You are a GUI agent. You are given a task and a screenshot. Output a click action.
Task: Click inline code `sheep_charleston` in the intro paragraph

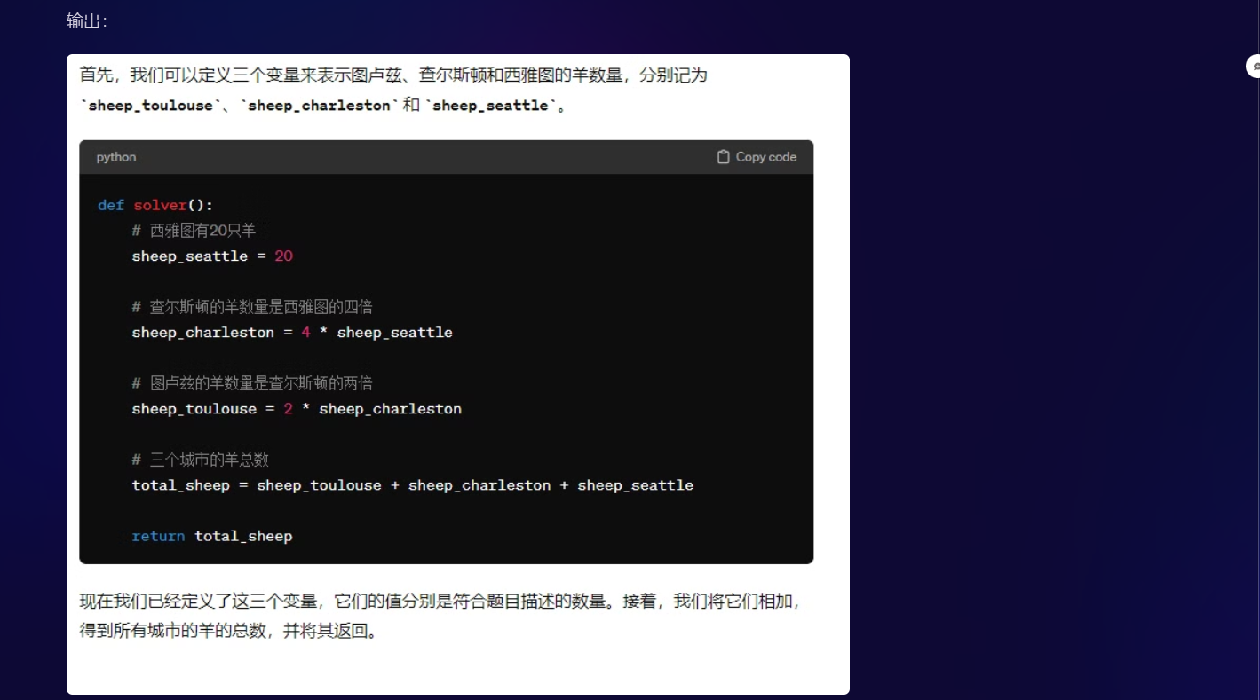click(x=319, y=106)
